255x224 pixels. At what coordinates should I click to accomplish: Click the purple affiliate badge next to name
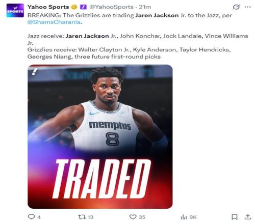[x=83, y=7]
